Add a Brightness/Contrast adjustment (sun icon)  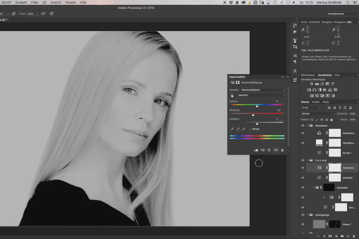[x=311, y=84]
